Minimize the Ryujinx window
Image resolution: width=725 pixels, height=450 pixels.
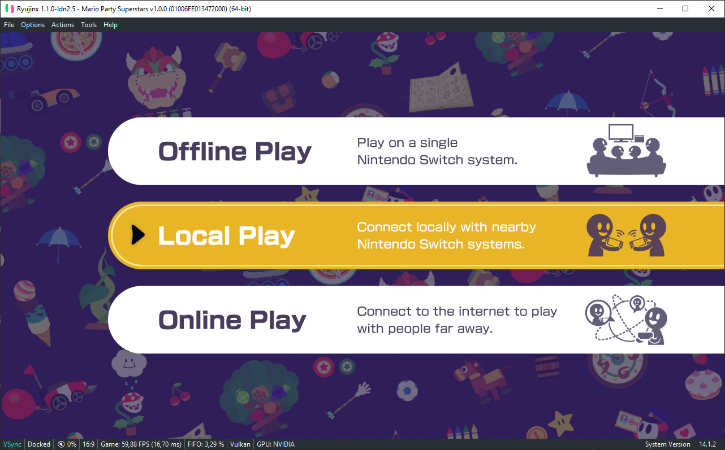(x=659, y=8)
